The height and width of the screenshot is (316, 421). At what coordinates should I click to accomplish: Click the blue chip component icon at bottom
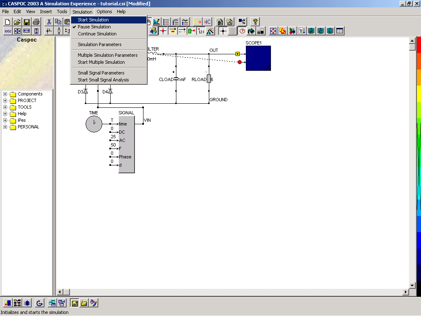[27, 303]
